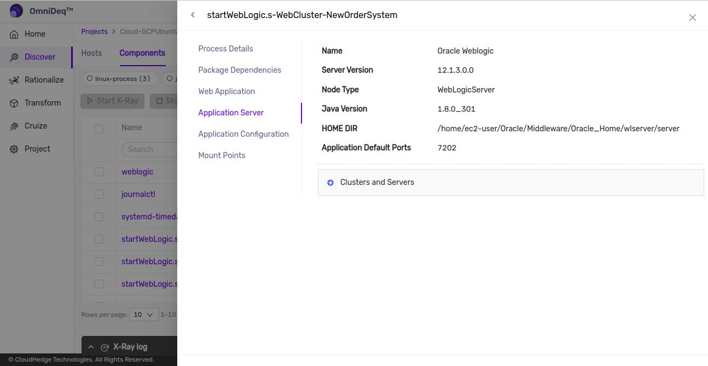The image size is (708, 366).
Task: Click the OmniDeq logo icon
Action: click(x=16, y=11)
